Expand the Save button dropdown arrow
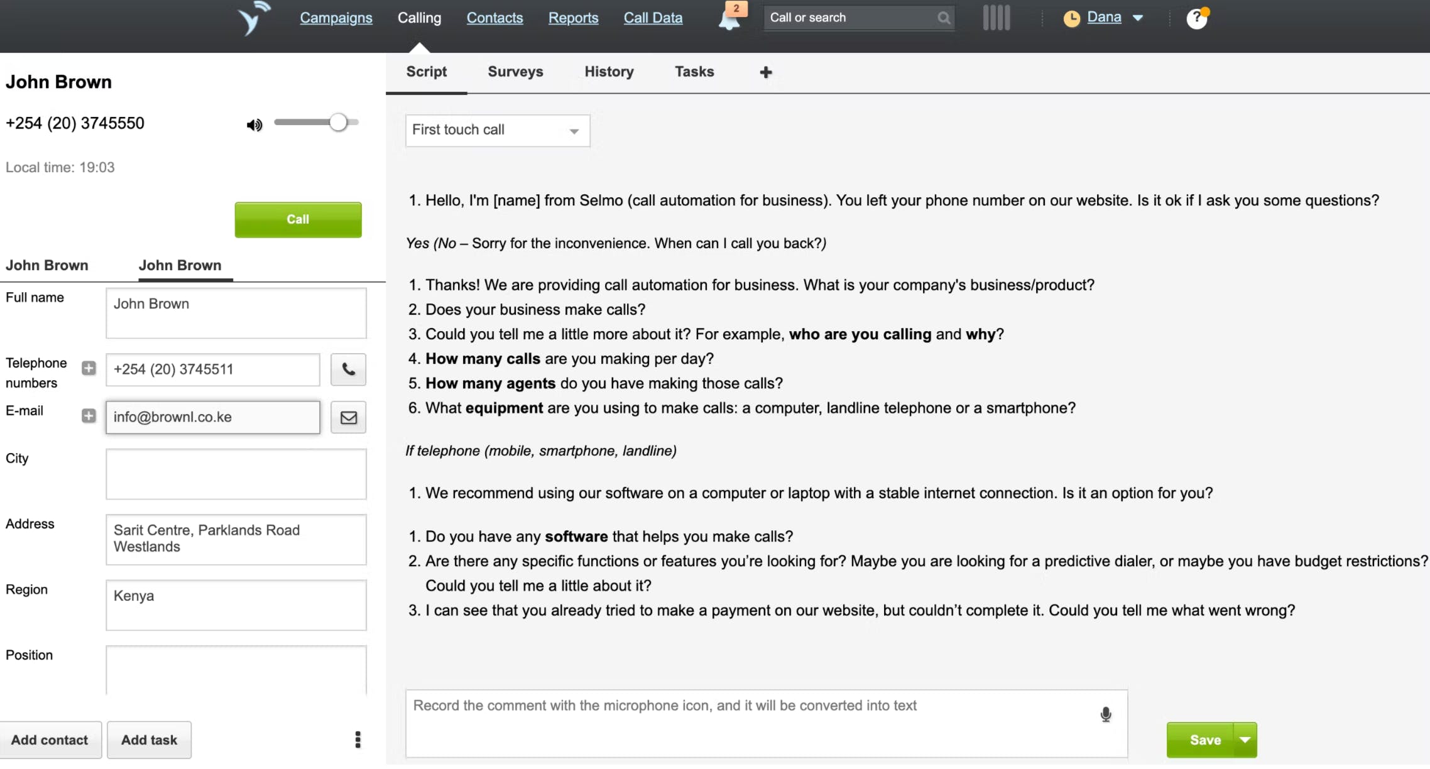This screenshot has width=1430, height=769. 1245,740
